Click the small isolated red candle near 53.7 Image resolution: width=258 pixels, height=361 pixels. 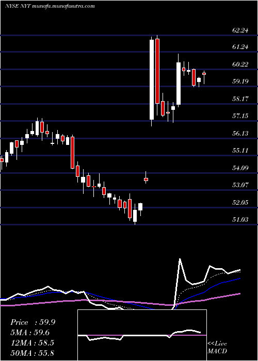[x=146, y=179]
